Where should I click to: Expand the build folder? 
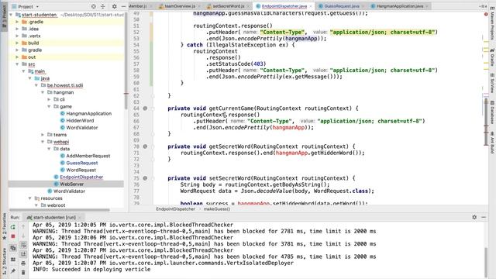[17, 43]
